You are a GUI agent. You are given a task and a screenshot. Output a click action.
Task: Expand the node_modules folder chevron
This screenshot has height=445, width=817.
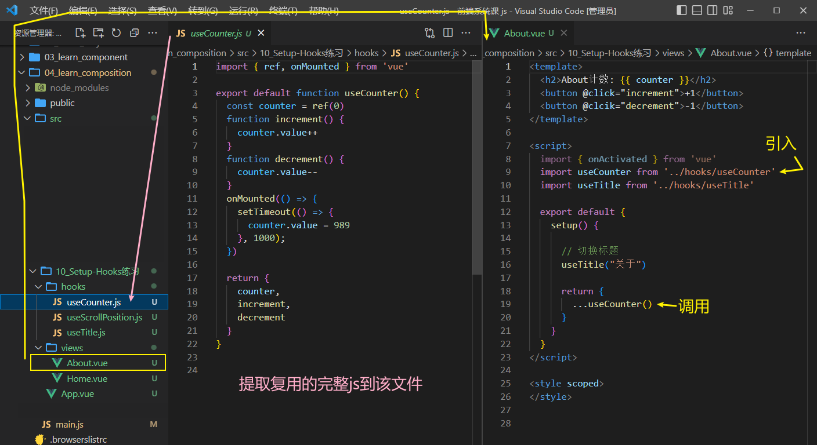[27, 88]
